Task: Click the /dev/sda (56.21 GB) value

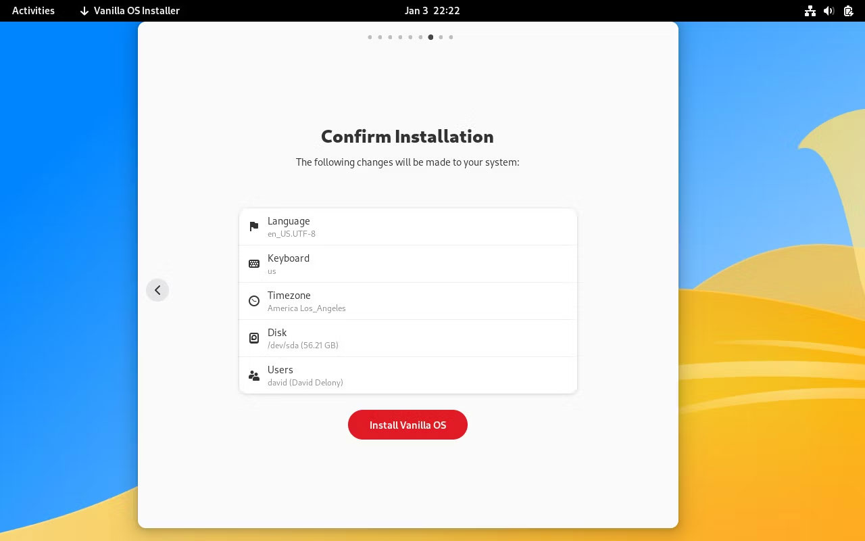Action: tap(303, 346)
